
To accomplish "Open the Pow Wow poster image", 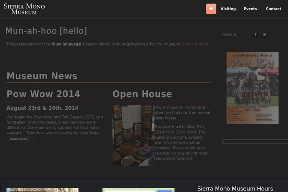I will [252, 88].
